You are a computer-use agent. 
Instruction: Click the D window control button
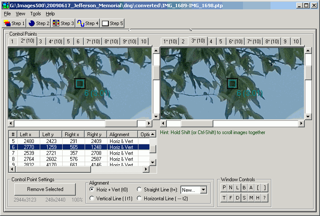pyautogui.click(x=237, y=198)
